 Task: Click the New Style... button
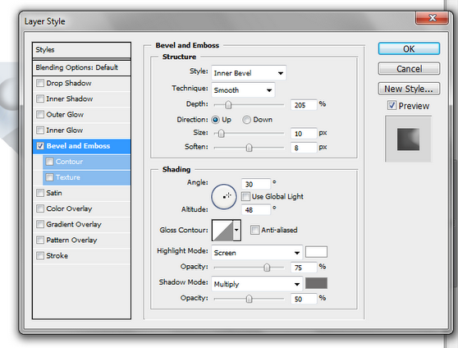409,89
